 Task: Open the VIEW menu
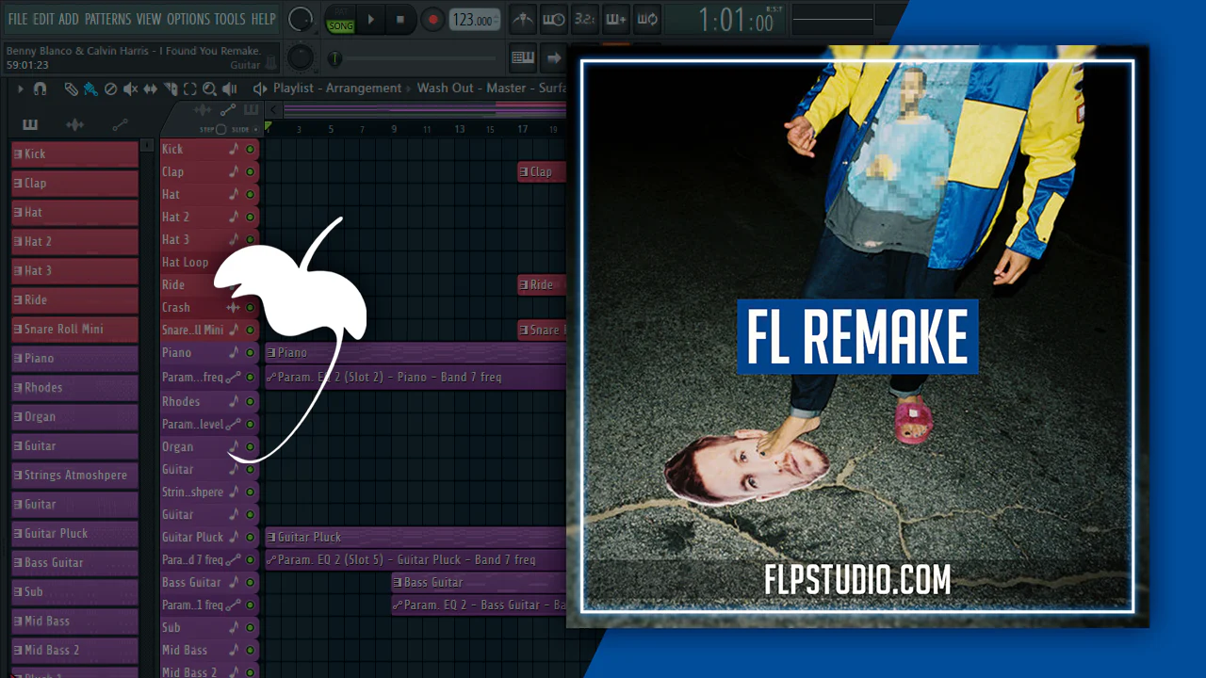149,19
